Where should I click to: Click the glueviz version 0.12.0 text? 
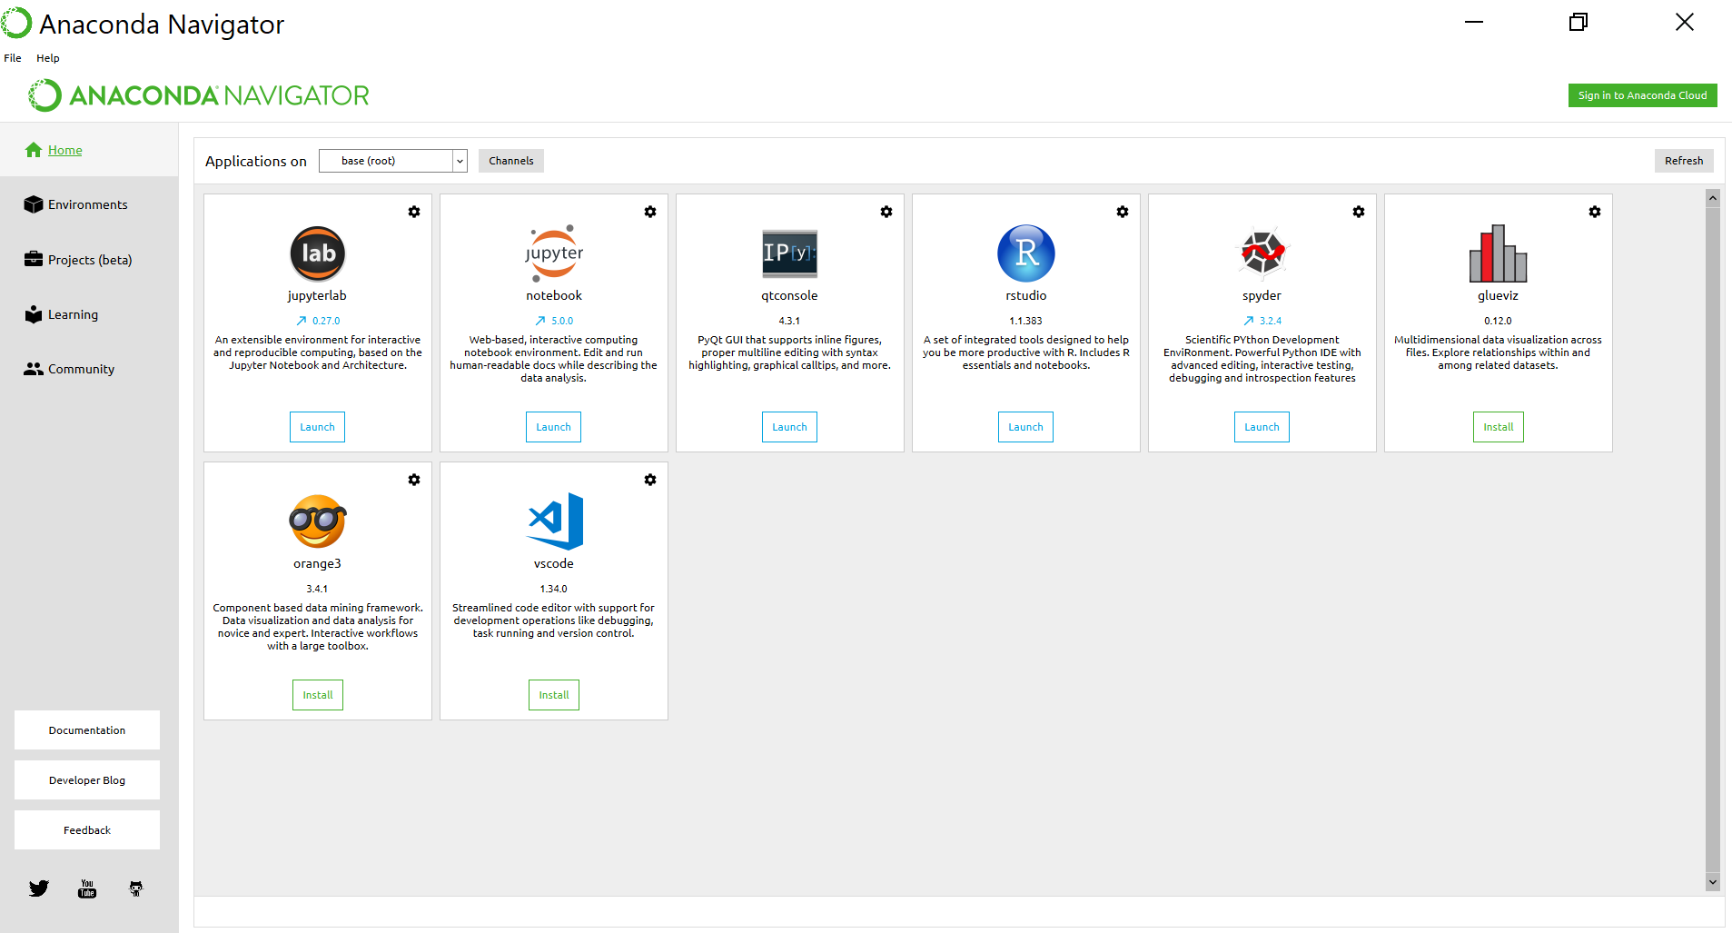click(1499, 321)
